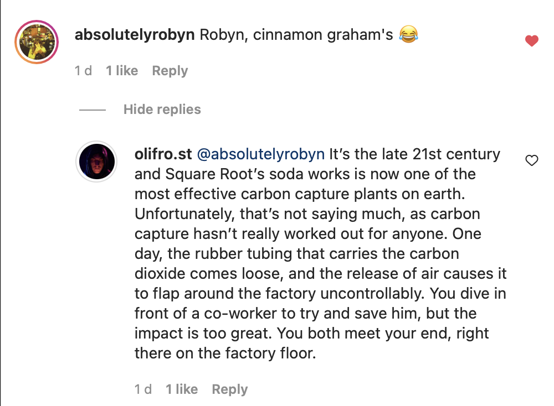Screen dimensions: 554x406
Task: Reply to absolutelyrobyn's comment
Action: [170, 71]
